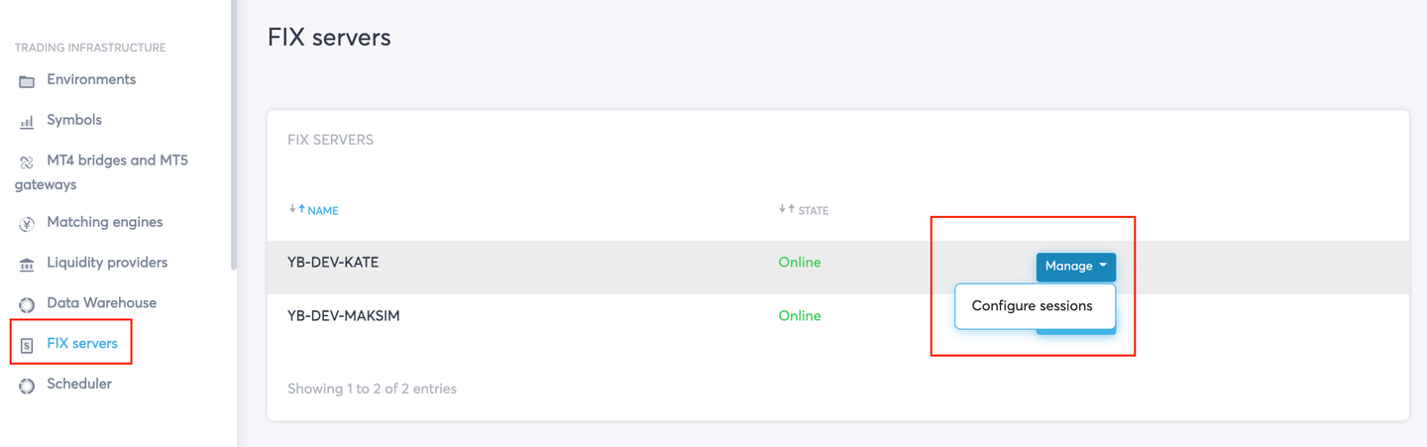
Task: Open the Scheduler sidebar link
Action: 79,384
